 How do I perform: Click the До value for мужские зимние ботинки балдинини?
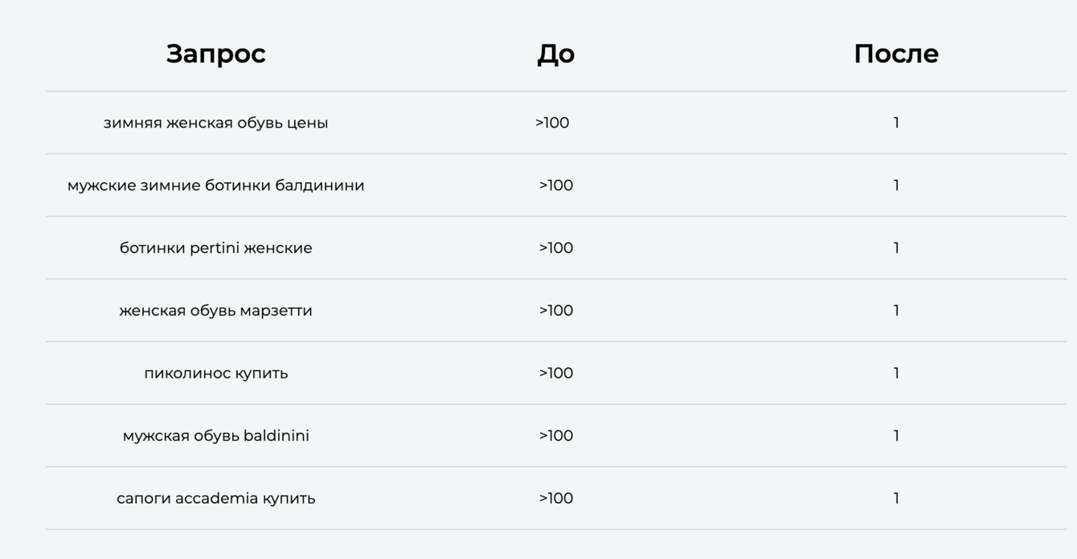(x=555, y=186)
